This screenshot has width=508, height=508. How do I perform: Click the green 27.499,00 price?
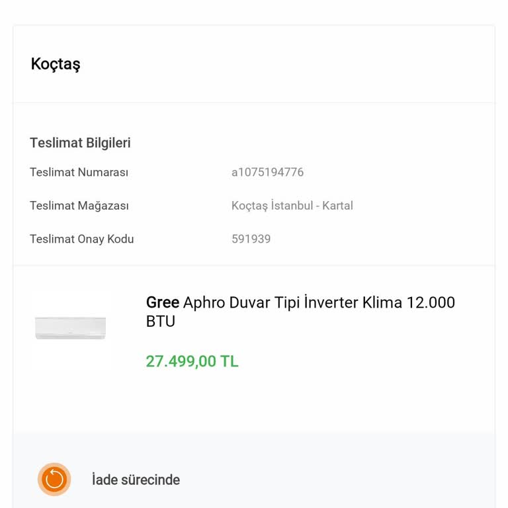[181, 362]
